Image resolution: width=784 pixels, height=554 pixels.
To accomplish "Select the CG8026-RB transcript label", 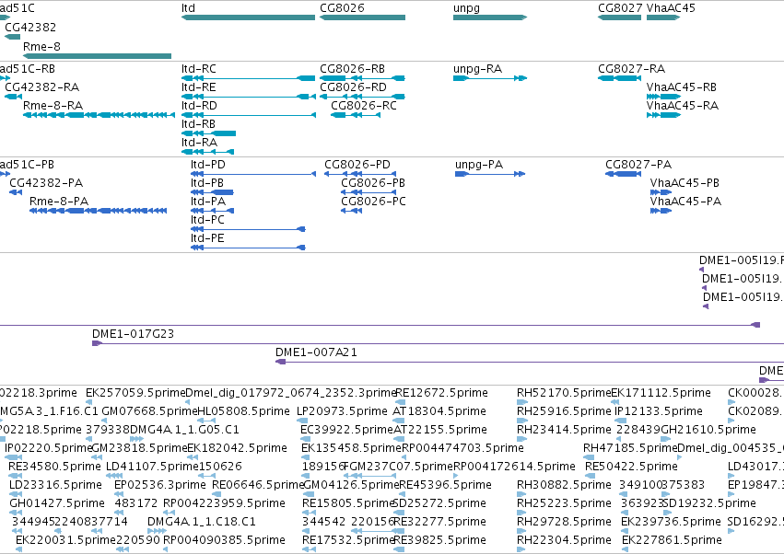I will click(x=353, y=68).
